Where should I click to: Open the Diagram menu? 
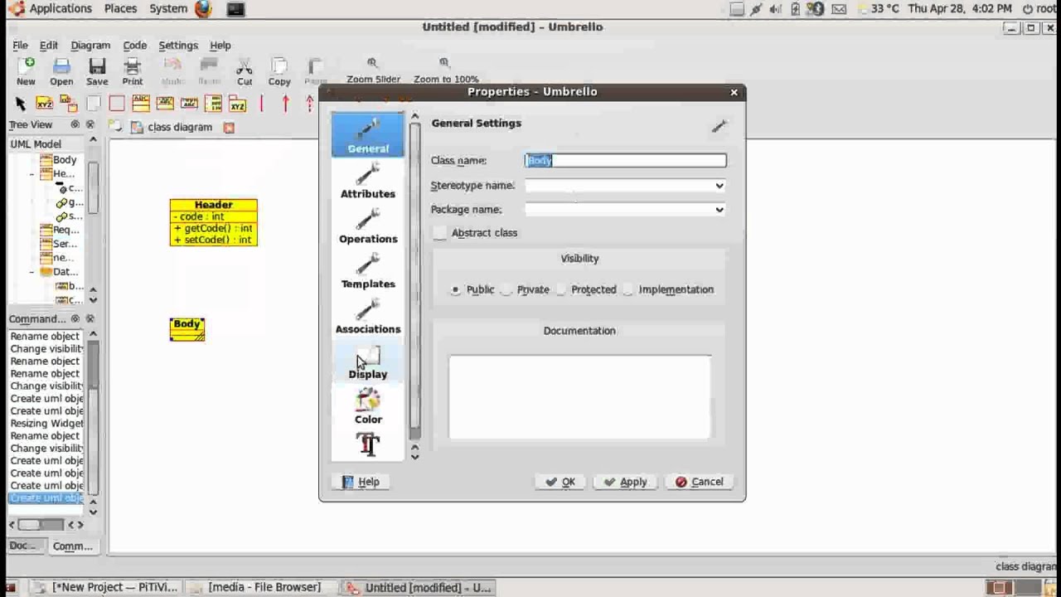[x=90, y=46]
